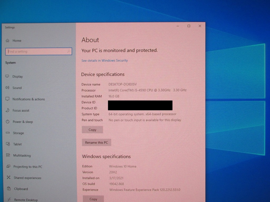The height and width of the screenshot is (202, 270).
Task: Copy the Device specifications
Action: click(92, 130)
